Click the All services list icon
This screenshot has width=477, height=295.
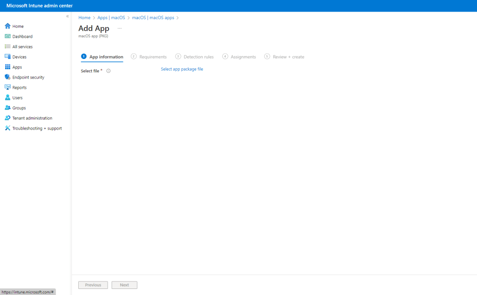click(7, 47)
